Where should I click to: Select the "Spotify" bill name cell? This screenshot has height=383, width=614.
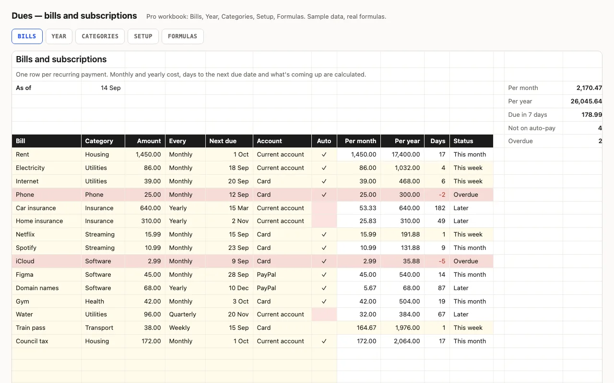point(47,248)
